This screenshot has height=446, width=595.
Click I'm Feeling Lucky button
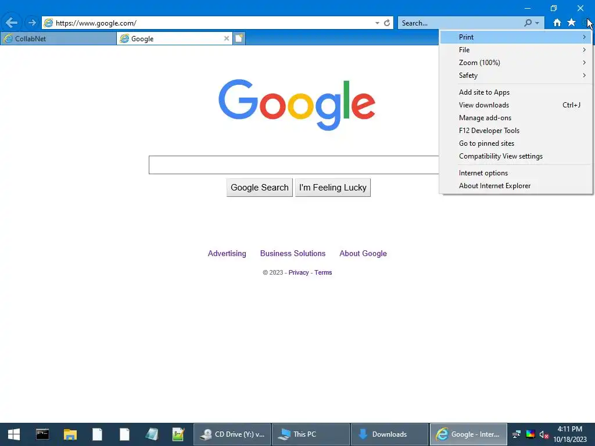pos(333,188)
